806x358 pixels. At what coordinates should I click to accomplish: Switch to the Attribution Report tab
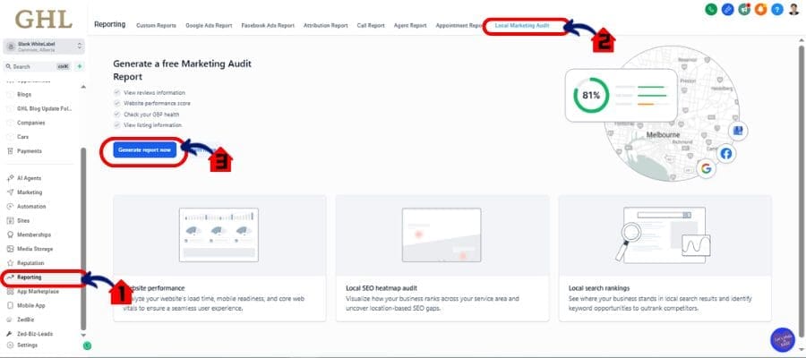tap(325, 25)
